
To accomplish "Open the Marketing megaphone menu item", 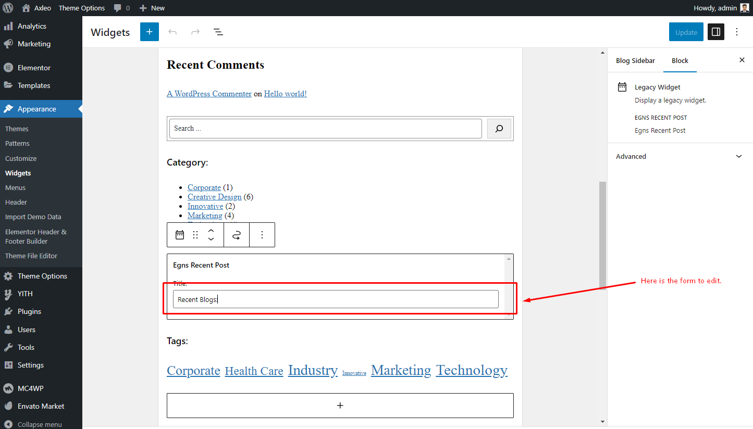I will (41, 44).
